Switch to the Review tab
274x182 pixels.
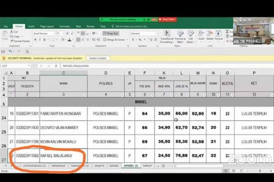[x=91, y=26]
